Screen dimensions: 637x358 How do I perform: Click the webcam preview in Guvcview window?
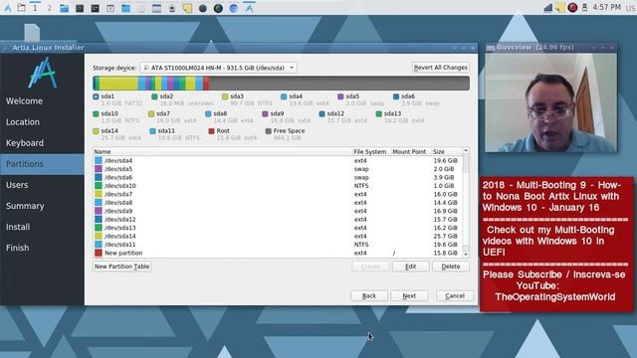(x=550, y=102)
